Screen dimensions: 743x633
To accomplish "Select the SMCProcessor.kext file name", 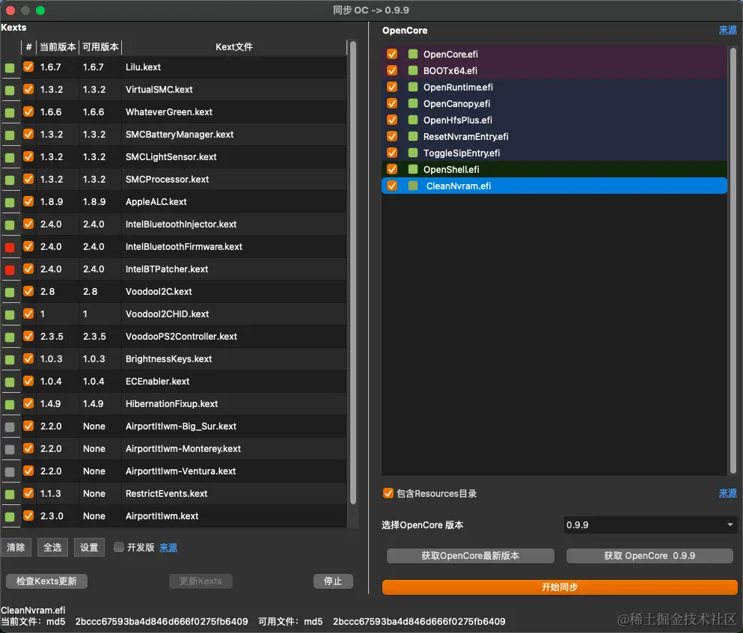I will pyautogui.click(x=168, y=179).
